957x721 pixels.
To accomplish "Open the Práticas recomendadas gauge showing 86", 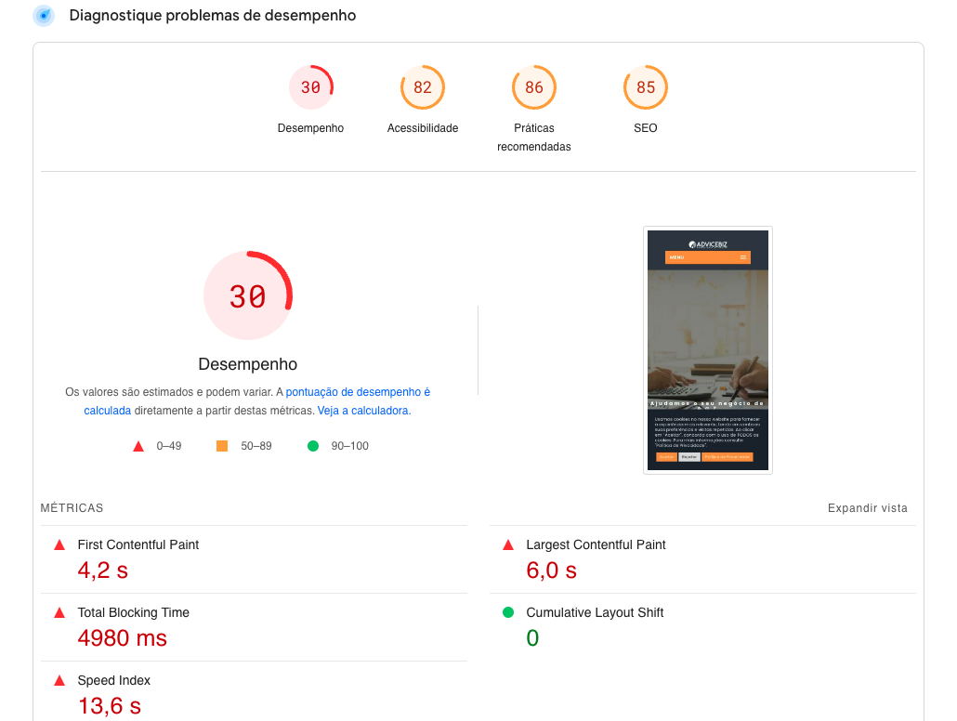I will tap(534, 87).
